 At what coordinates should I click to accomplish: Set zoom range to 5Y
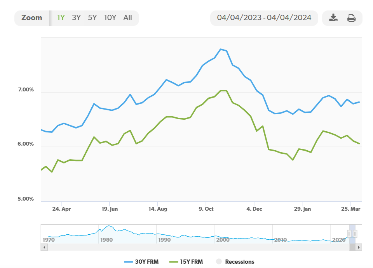click(92, 18)
